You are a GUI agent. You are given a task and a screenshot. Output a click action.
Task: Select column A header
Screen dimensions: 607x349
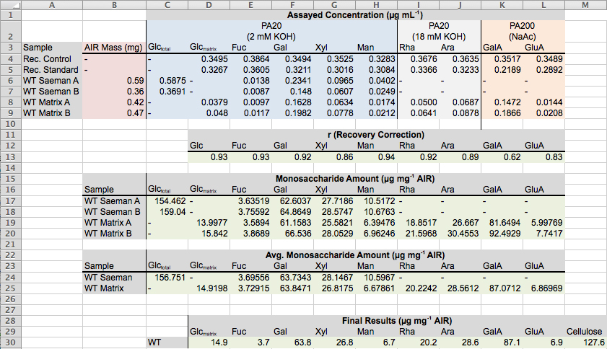coord(52,4)
